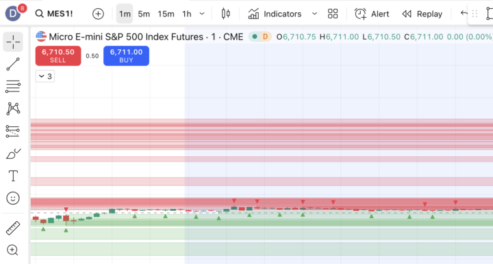The height and width of the screenshot is (264, 493).
Task: Expand the timeframe interval dropdown
Action: 202,14
